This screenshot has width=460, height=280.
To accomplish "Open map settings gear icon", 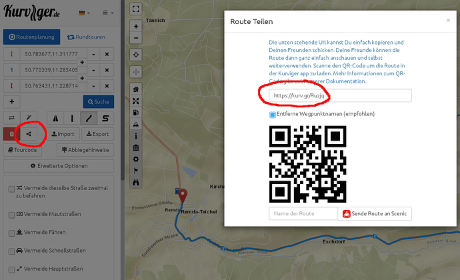I will (x=136, y=159).
